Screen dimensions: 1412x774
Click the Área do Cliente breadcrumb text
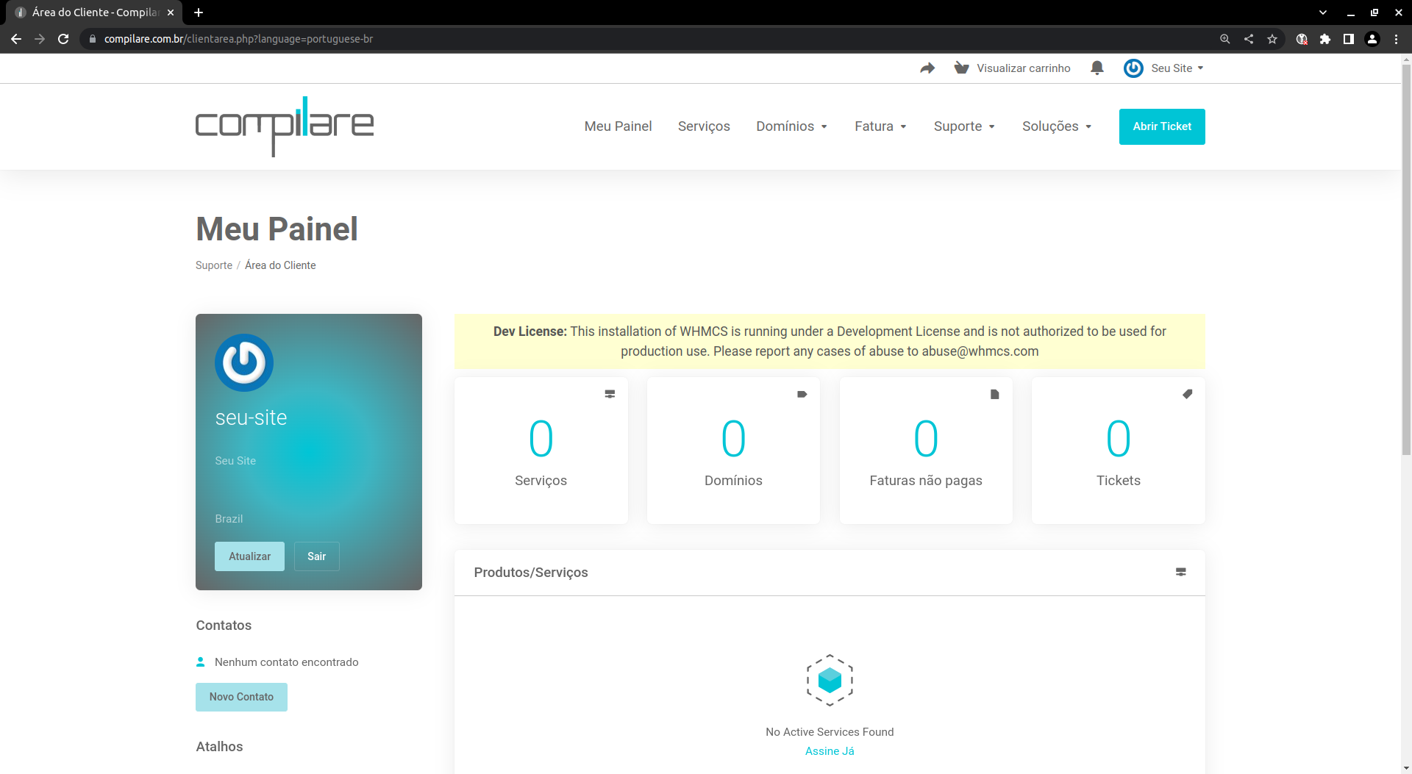(x=280, y=265)
